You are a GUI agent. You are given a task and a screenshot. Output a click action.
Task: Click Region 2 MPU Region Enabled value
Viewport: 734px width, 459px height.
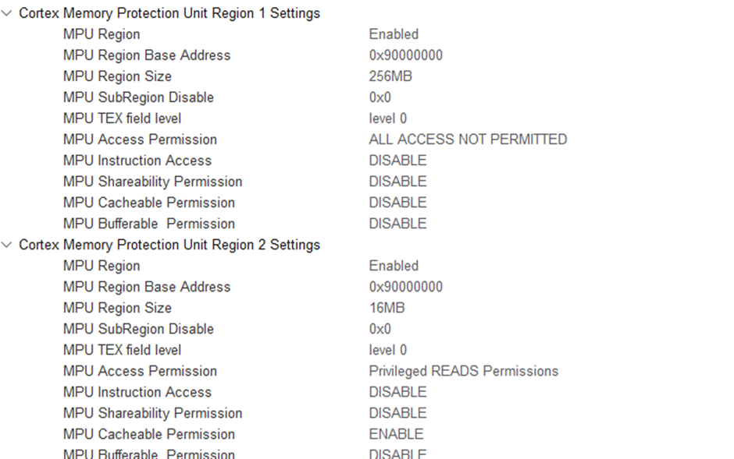[x=394, y=266]
